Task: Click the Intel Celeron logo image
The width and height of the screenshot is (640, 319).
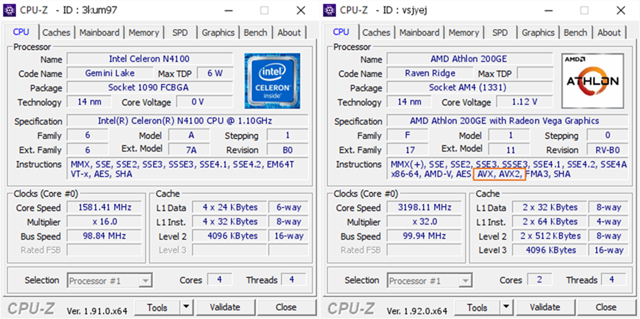Action: coord(272,81)
